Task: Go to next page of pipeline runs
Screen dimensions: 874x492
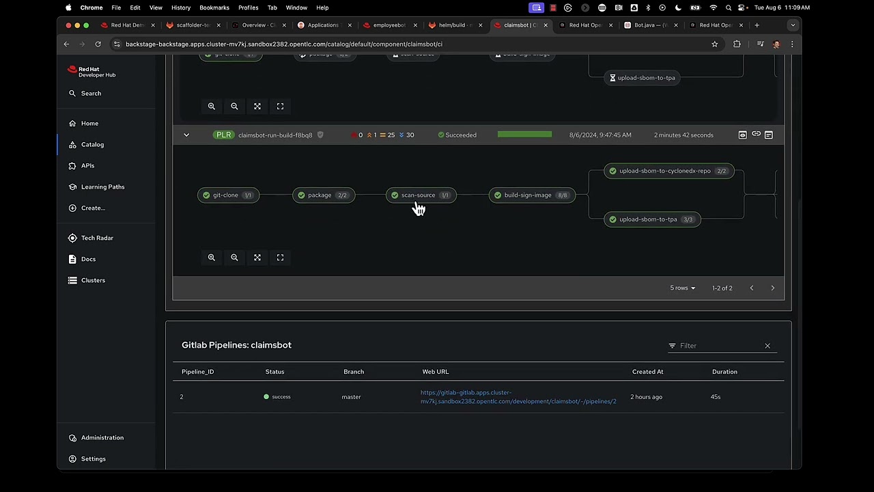Action: (x=773, y=288)
